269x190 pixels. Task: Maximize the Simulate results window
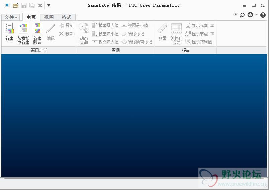[x=254, y=5]
